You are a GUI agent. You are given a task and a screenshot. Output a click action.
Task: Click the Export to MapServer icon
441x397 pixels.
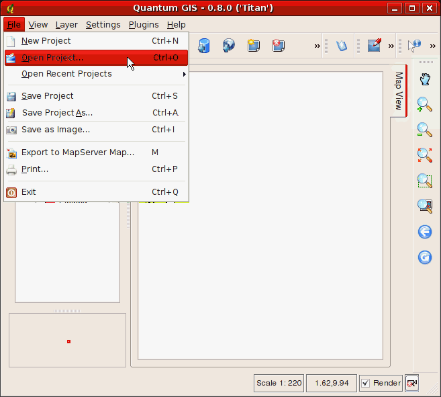(11, 153)
